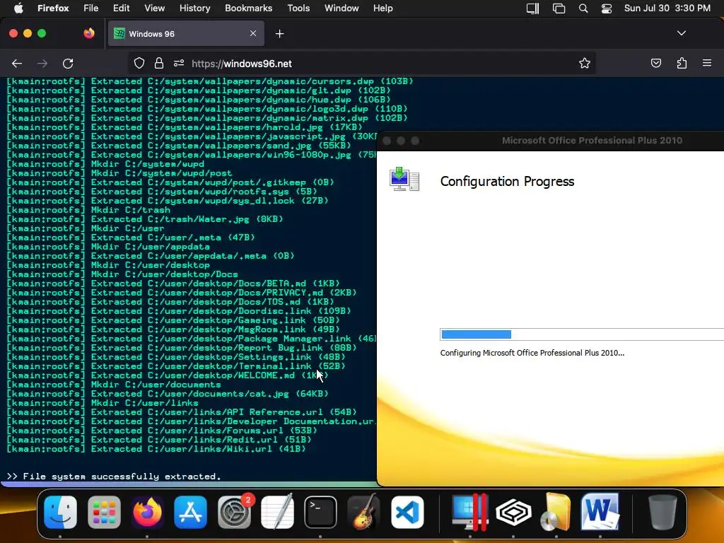
Task: Open the Help menu
Action: 383,8
